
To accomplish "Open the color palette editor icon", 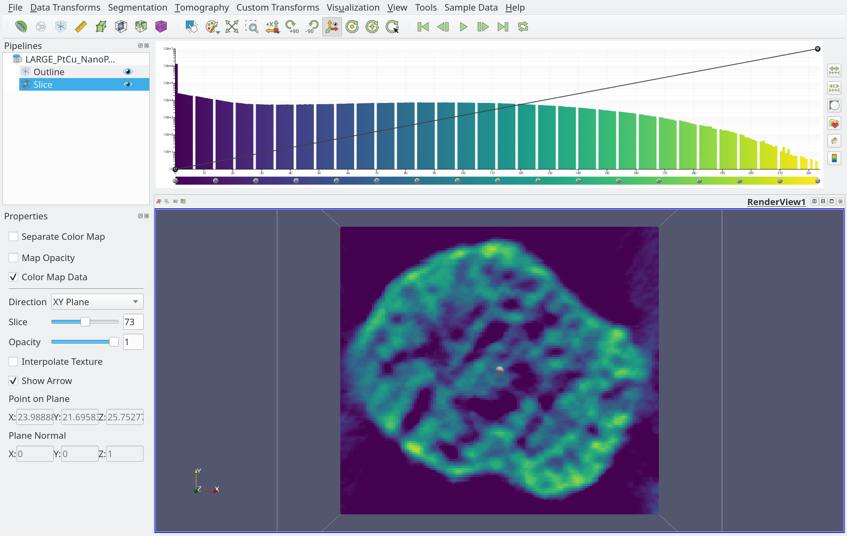I will tap(211, 27).
